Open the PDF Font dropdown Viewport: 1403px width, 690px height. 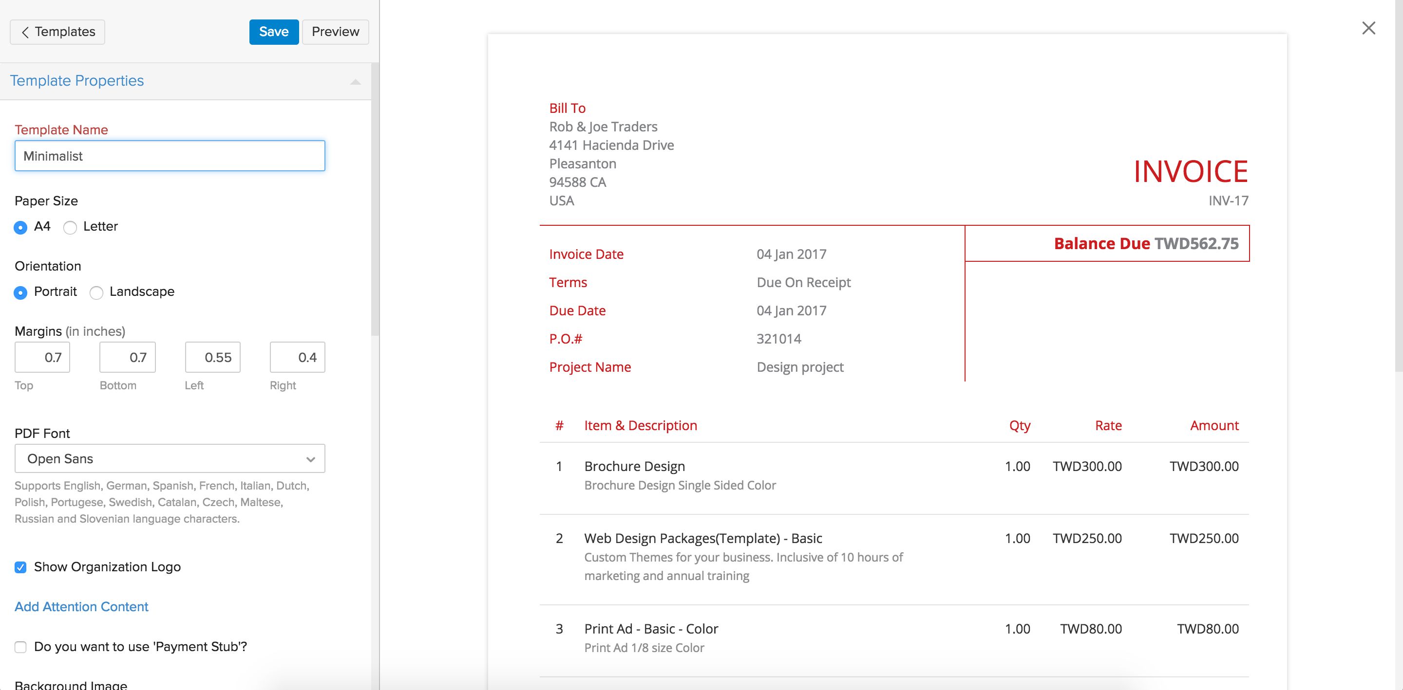[x=170, y=459]
